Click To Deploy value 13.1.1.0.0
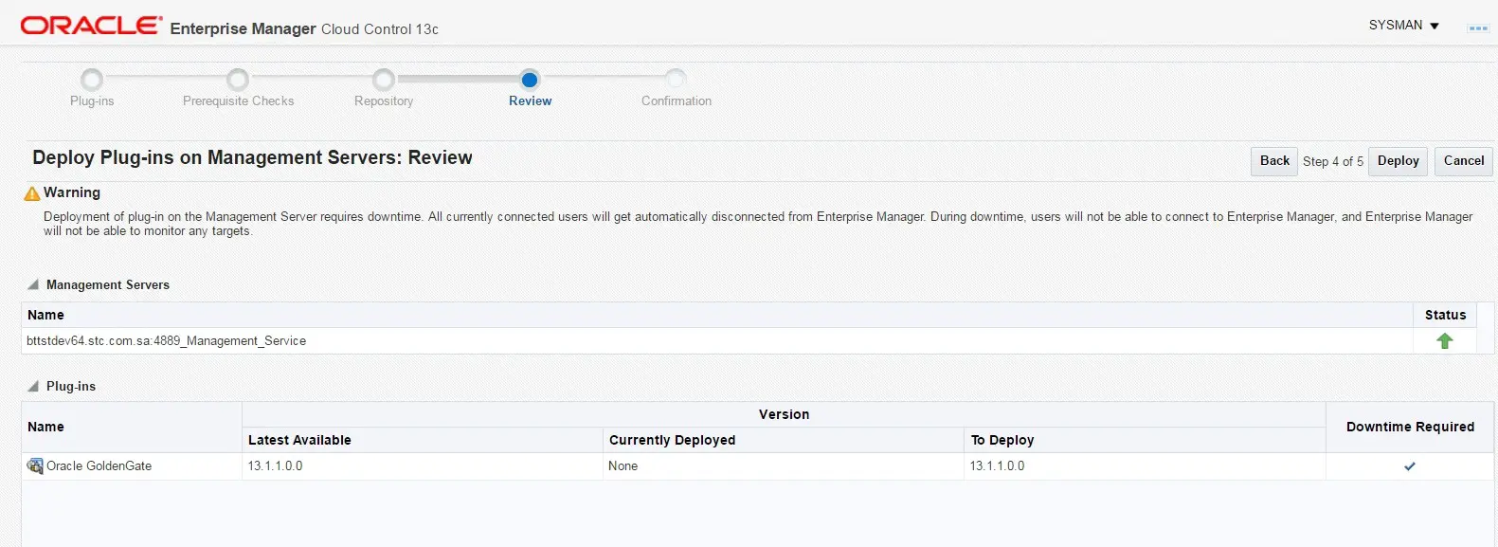The width and height of the screenshot is (1498, 547). click(x=998, y=466)
